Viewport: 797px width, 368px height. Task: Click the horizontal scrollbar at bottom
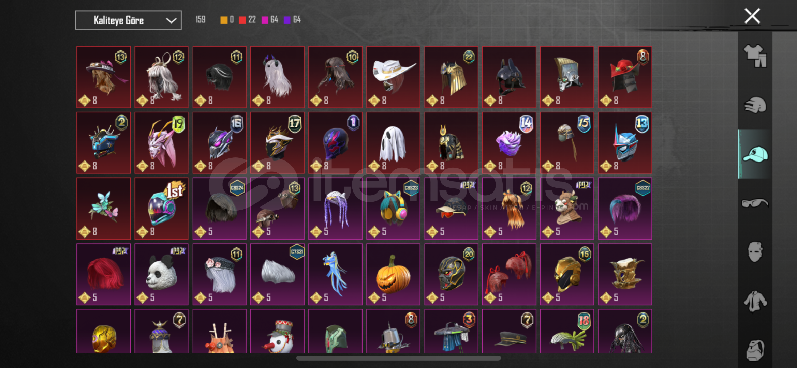coord(398,358)
